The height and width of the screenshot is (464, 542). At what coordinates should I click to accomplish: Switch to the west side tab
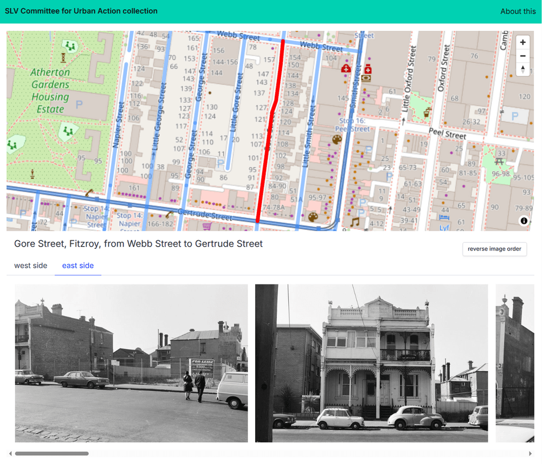30,265
